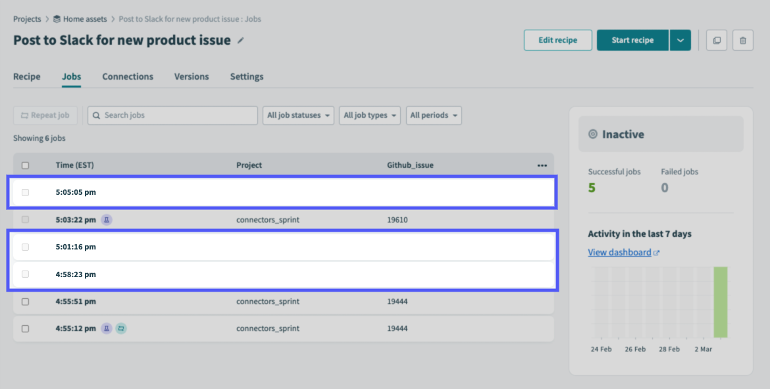This screenshot has width=770, height=389.
Task: Click inside the Search jobs field
Action: (x=172, y=115)
